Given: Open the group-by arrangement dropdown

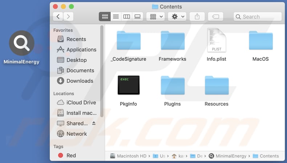Looking at the screenshot, I should click(x=155, y=16).
